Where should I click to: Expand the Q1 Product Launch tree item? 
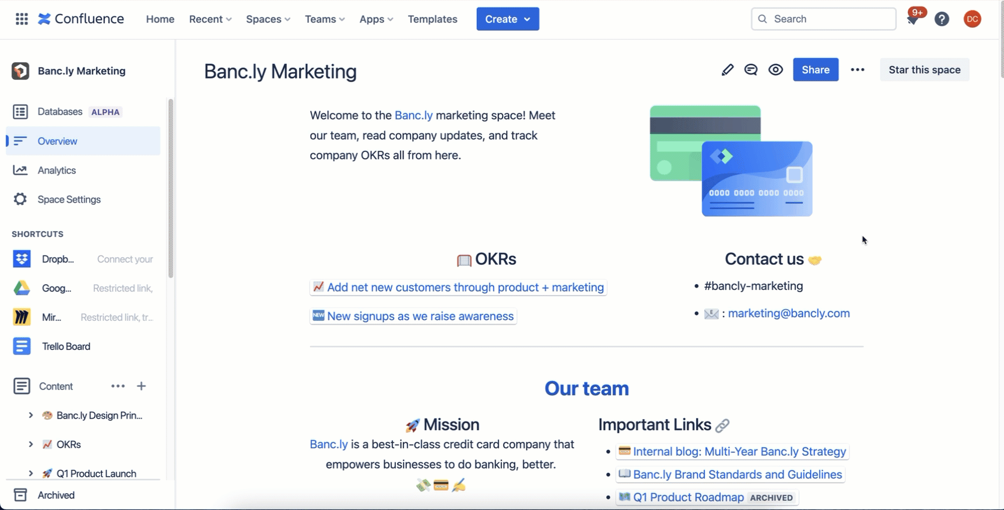(30, 473)
